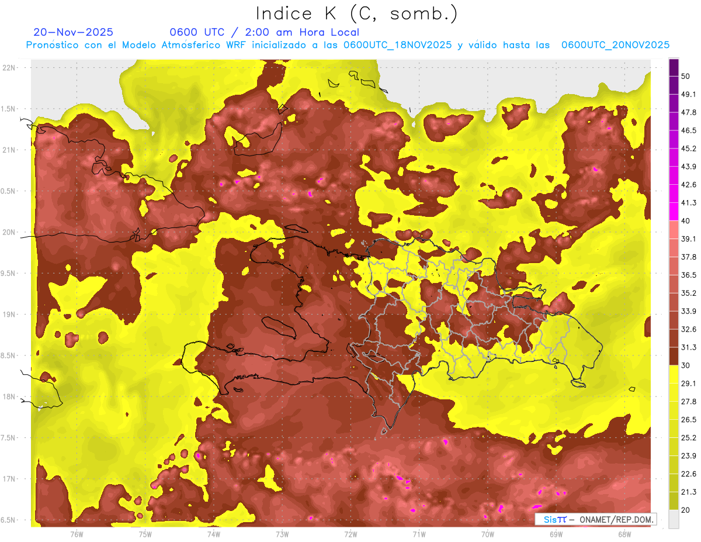Click colorbar value "29.1"
Viewport: 701px width, 542px height.
[x=689, y=384]
